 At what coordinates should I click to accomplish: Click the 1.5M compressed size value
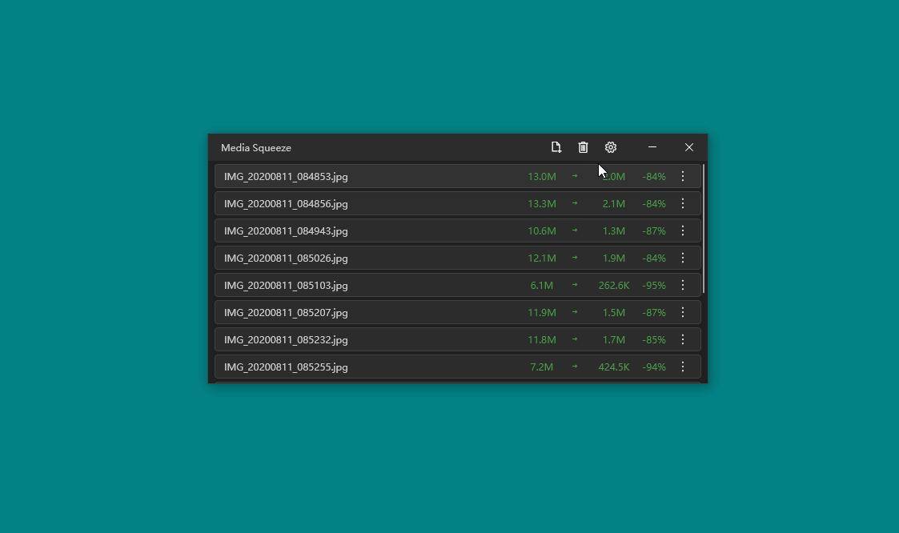click(614, 313)
